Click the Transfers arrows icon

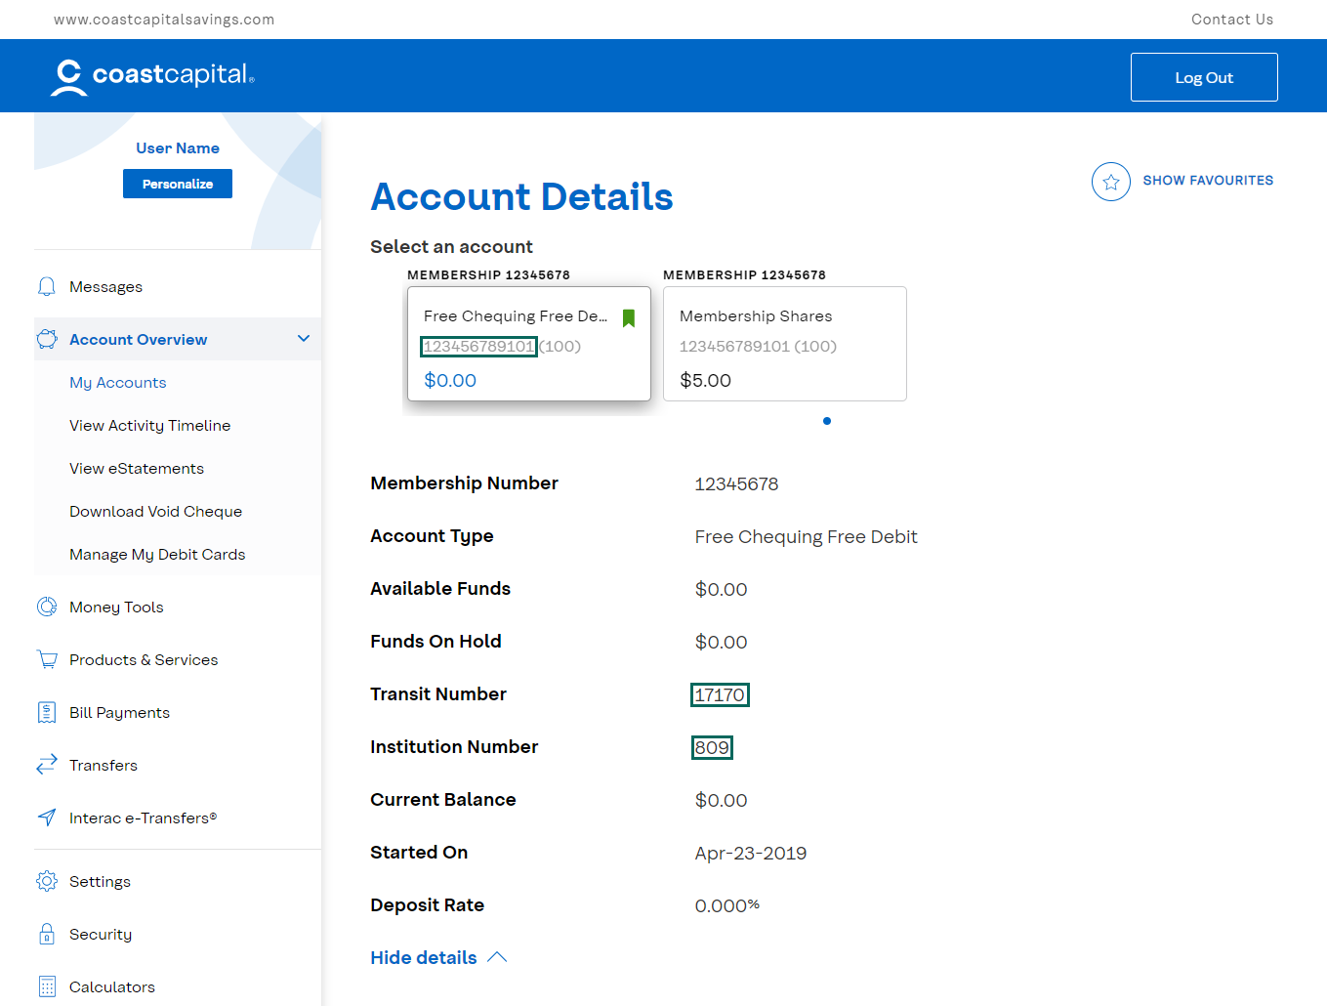[x=47, y=765]
